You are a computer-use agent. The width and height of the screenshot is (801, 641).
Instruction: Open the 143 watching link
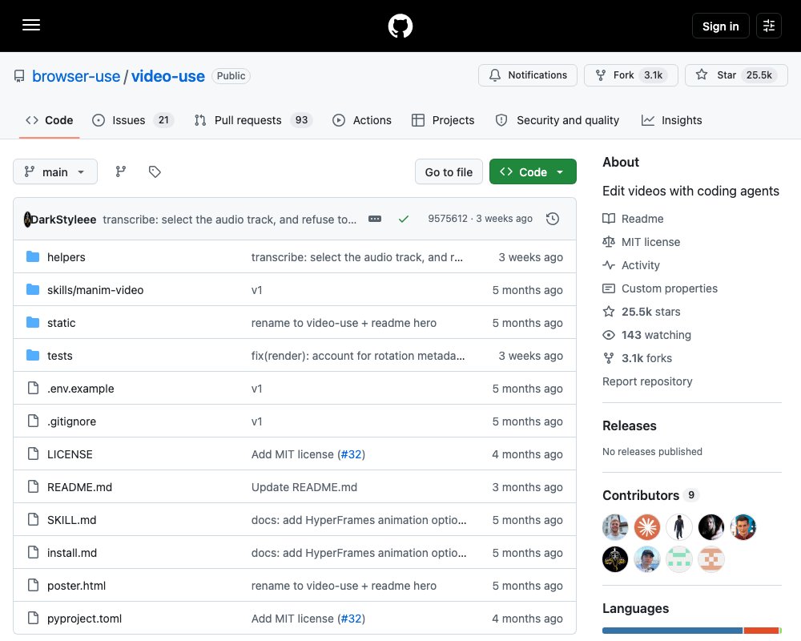[x=646, y=335]
